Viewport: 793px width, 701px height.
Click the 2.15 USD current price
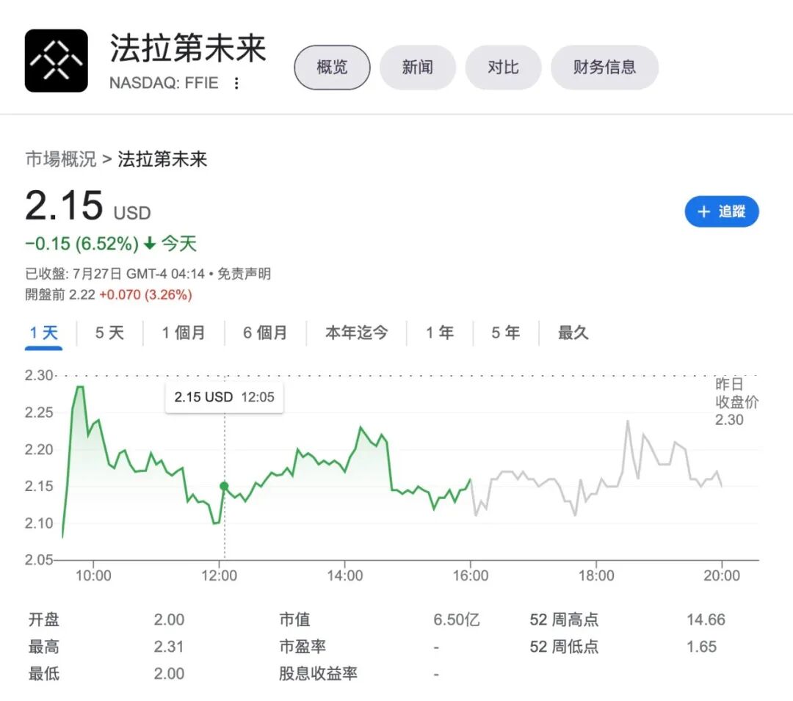pos(88,206)
